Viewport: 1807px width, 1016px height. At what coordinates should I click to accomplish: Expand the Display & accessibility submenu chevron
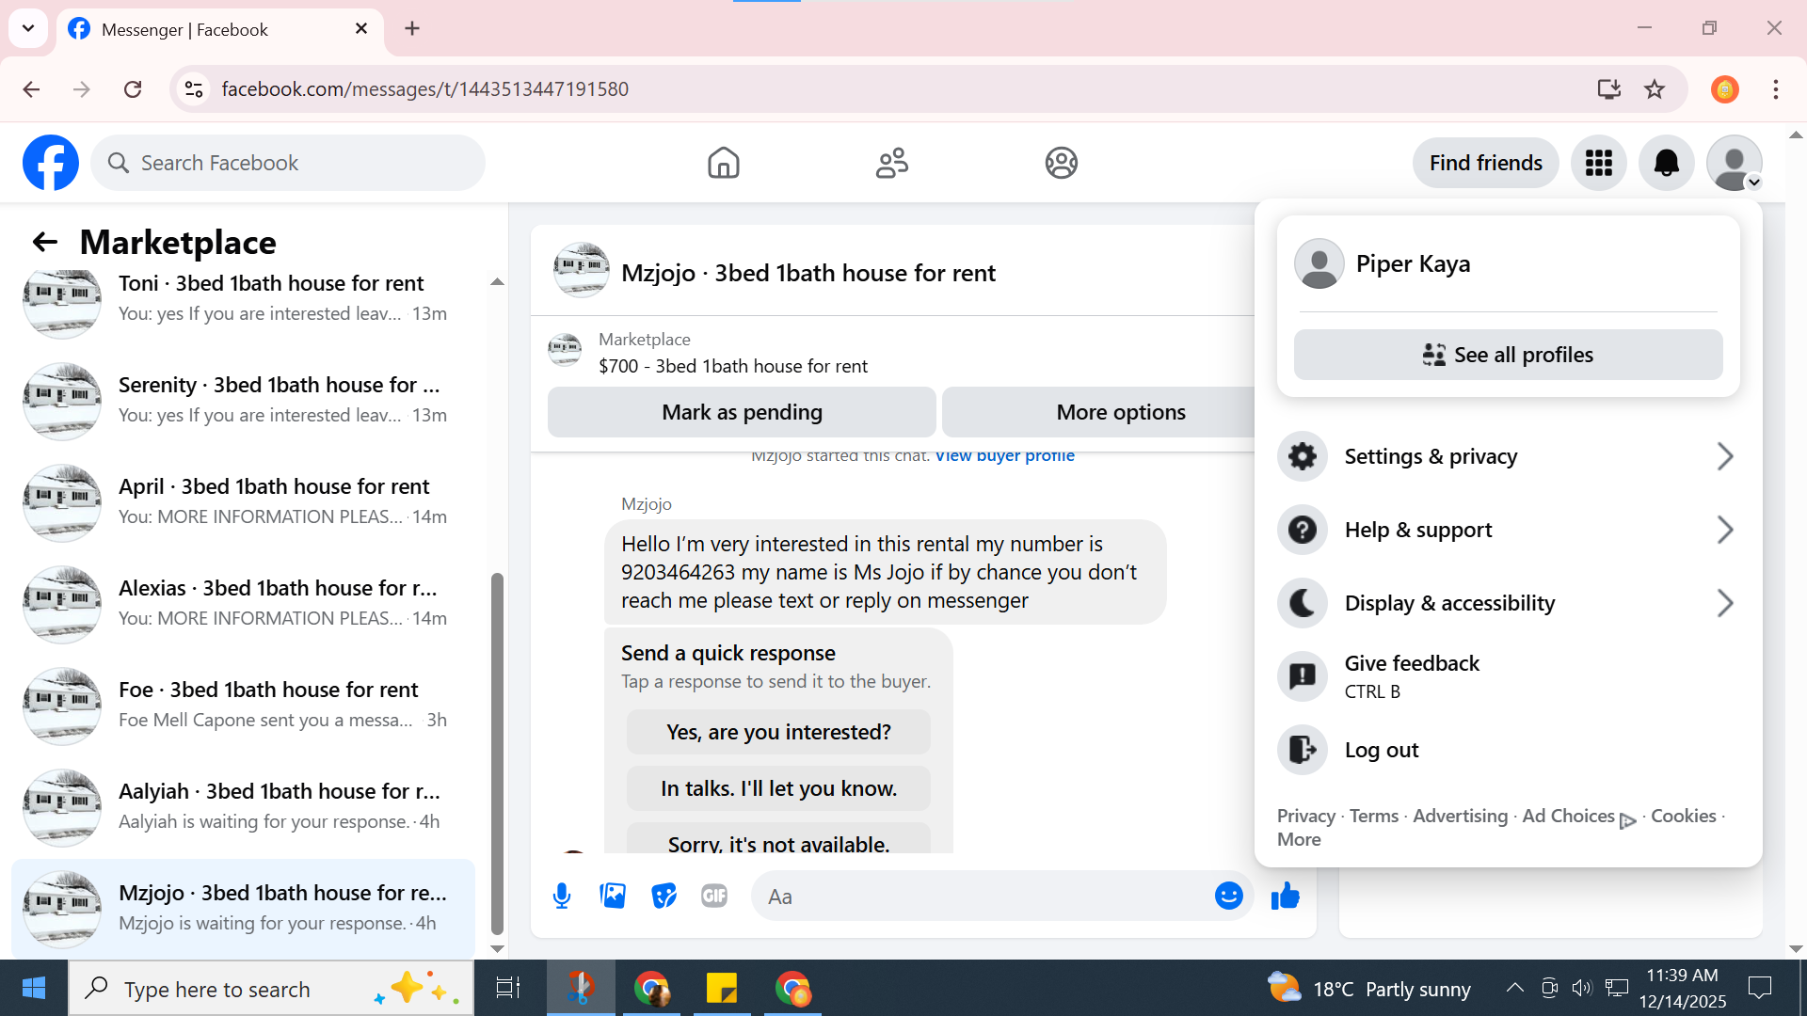1724,603
